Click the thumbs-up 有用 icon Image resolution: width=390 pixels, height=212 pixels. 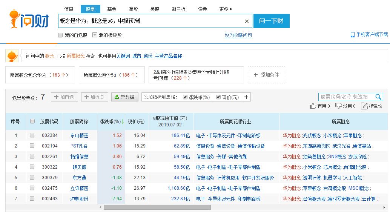[313, 106]
